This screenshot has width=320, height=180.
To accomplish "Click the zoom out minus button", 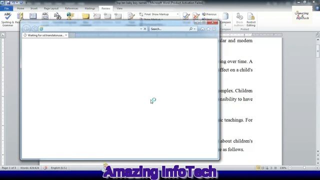I will point(290,168).
